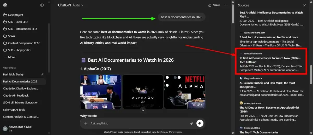Screen dimensions: 313x135
Task: Click the Share button
Action: pyautogui.click(x=214, y=5)
